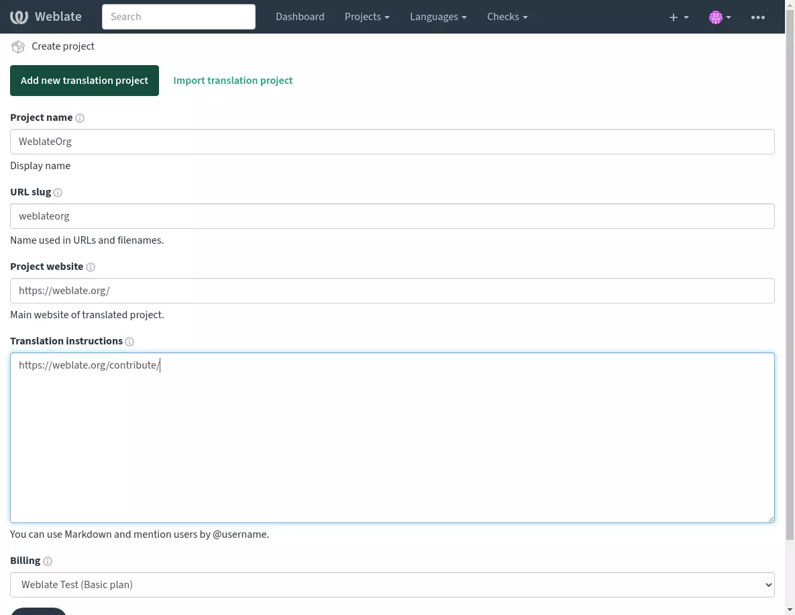Image resolution: width=795 pixels, height=615 pixels.
Task: Select the Add new translation project tab
Action: tap(85, 81)
